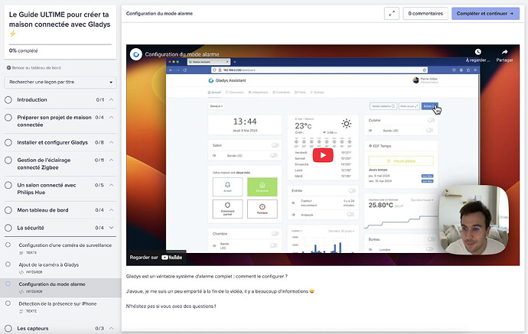Open the 0 commentaires button
The image size is (528, 334).
(x=425, y=14)
